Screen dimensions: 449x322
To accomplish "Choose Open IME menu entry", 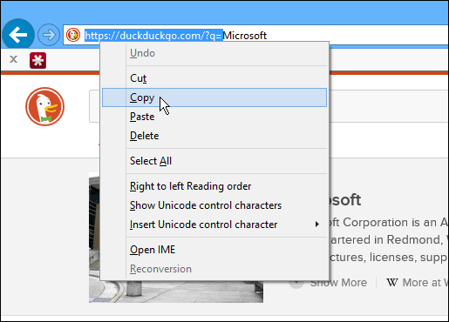I will point(214,250).
